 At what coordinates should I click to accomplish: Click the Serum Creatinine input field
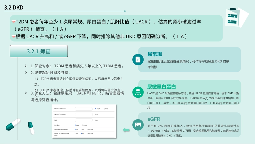[83, 109]
